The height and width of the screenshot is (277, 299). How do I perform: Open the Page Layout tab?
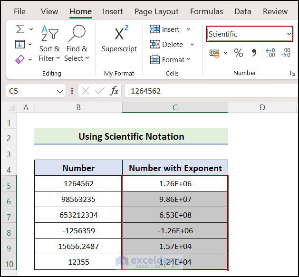pos(156,11)
